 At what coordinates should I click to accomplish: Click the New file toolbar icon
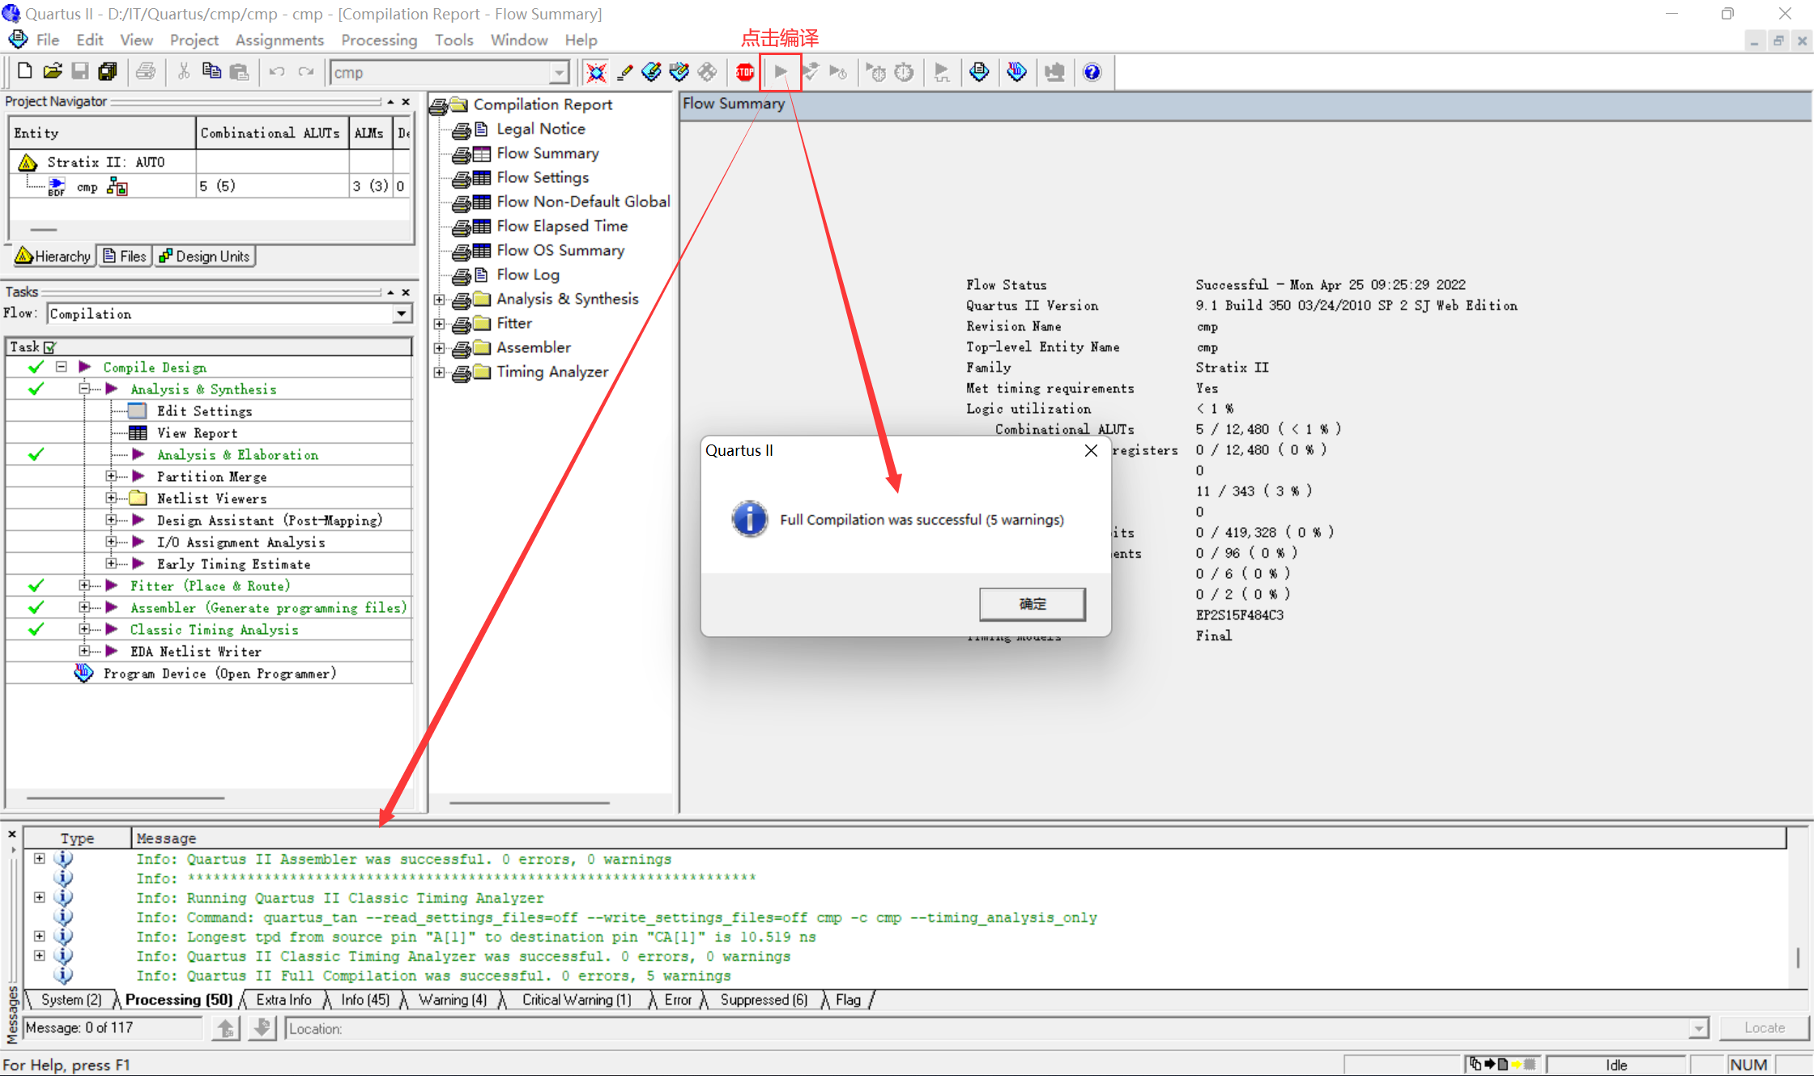pyautogui.click(x=24, y=72)
